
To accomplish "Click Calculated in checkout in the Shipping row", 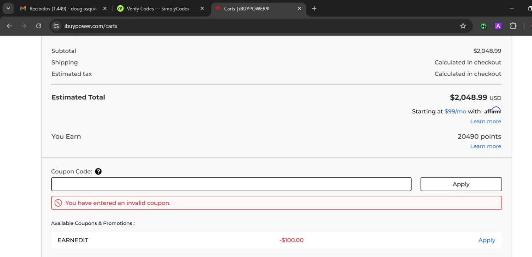I will 468,62.
